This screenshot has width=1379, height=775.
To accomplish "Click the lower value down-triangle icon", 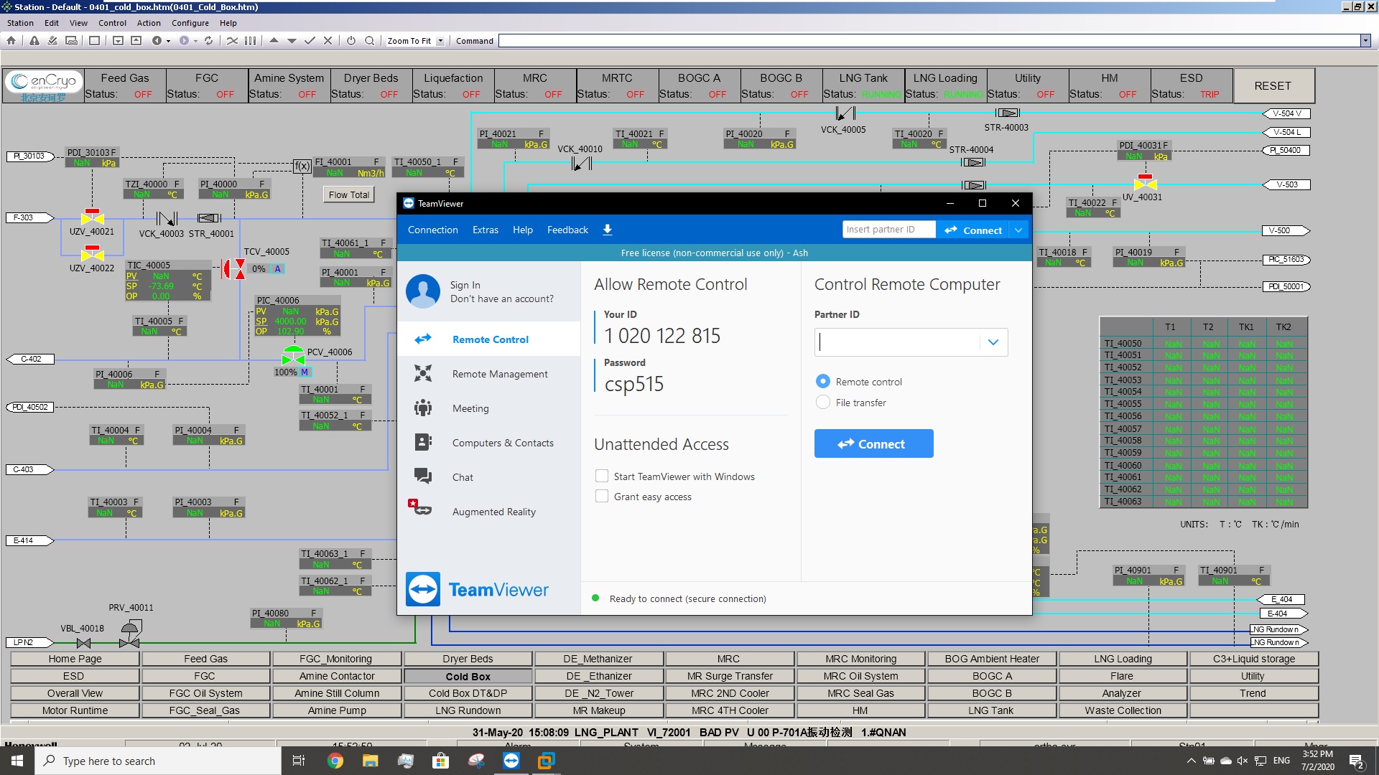I will point(292,41).
